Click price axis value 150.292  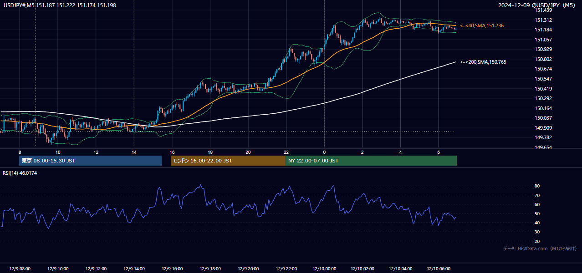[543, 98]
